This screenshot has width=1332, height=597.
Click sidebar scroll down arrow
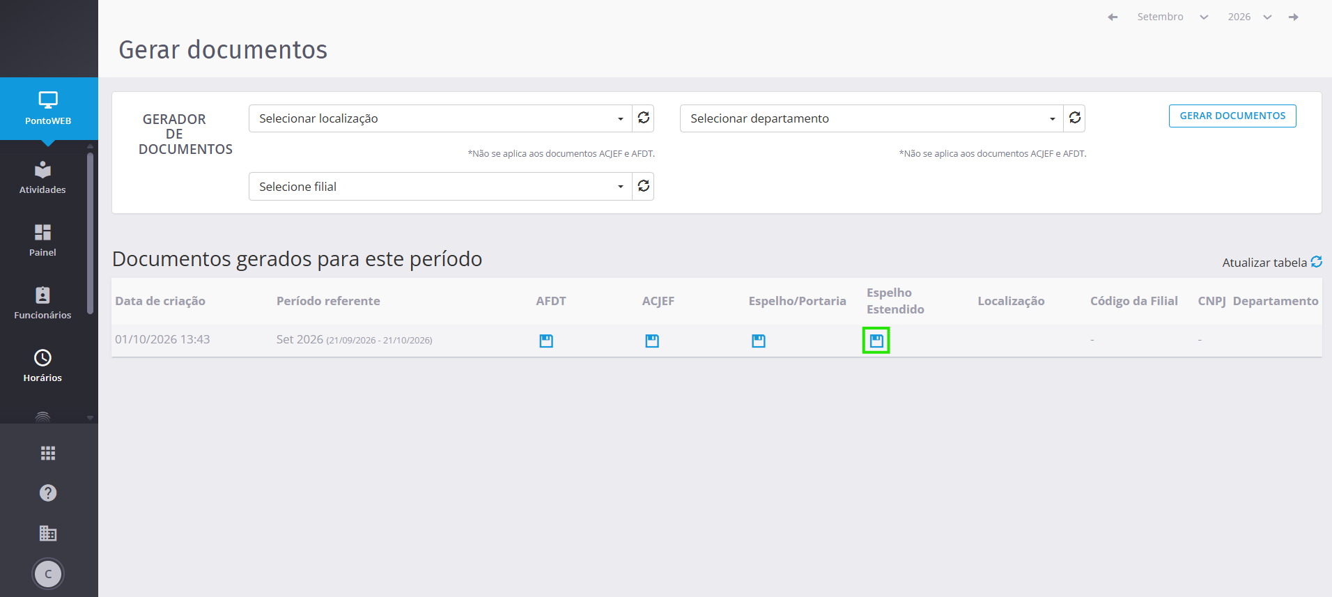(90, 418)
